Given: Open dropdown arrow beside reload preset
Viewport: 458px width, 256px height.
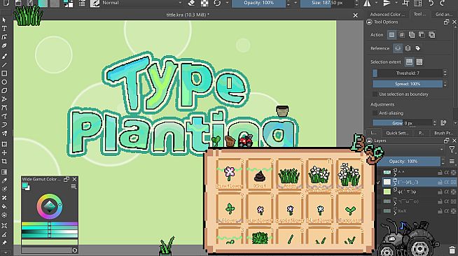Looking at the screenshot, I should (227, 3).
